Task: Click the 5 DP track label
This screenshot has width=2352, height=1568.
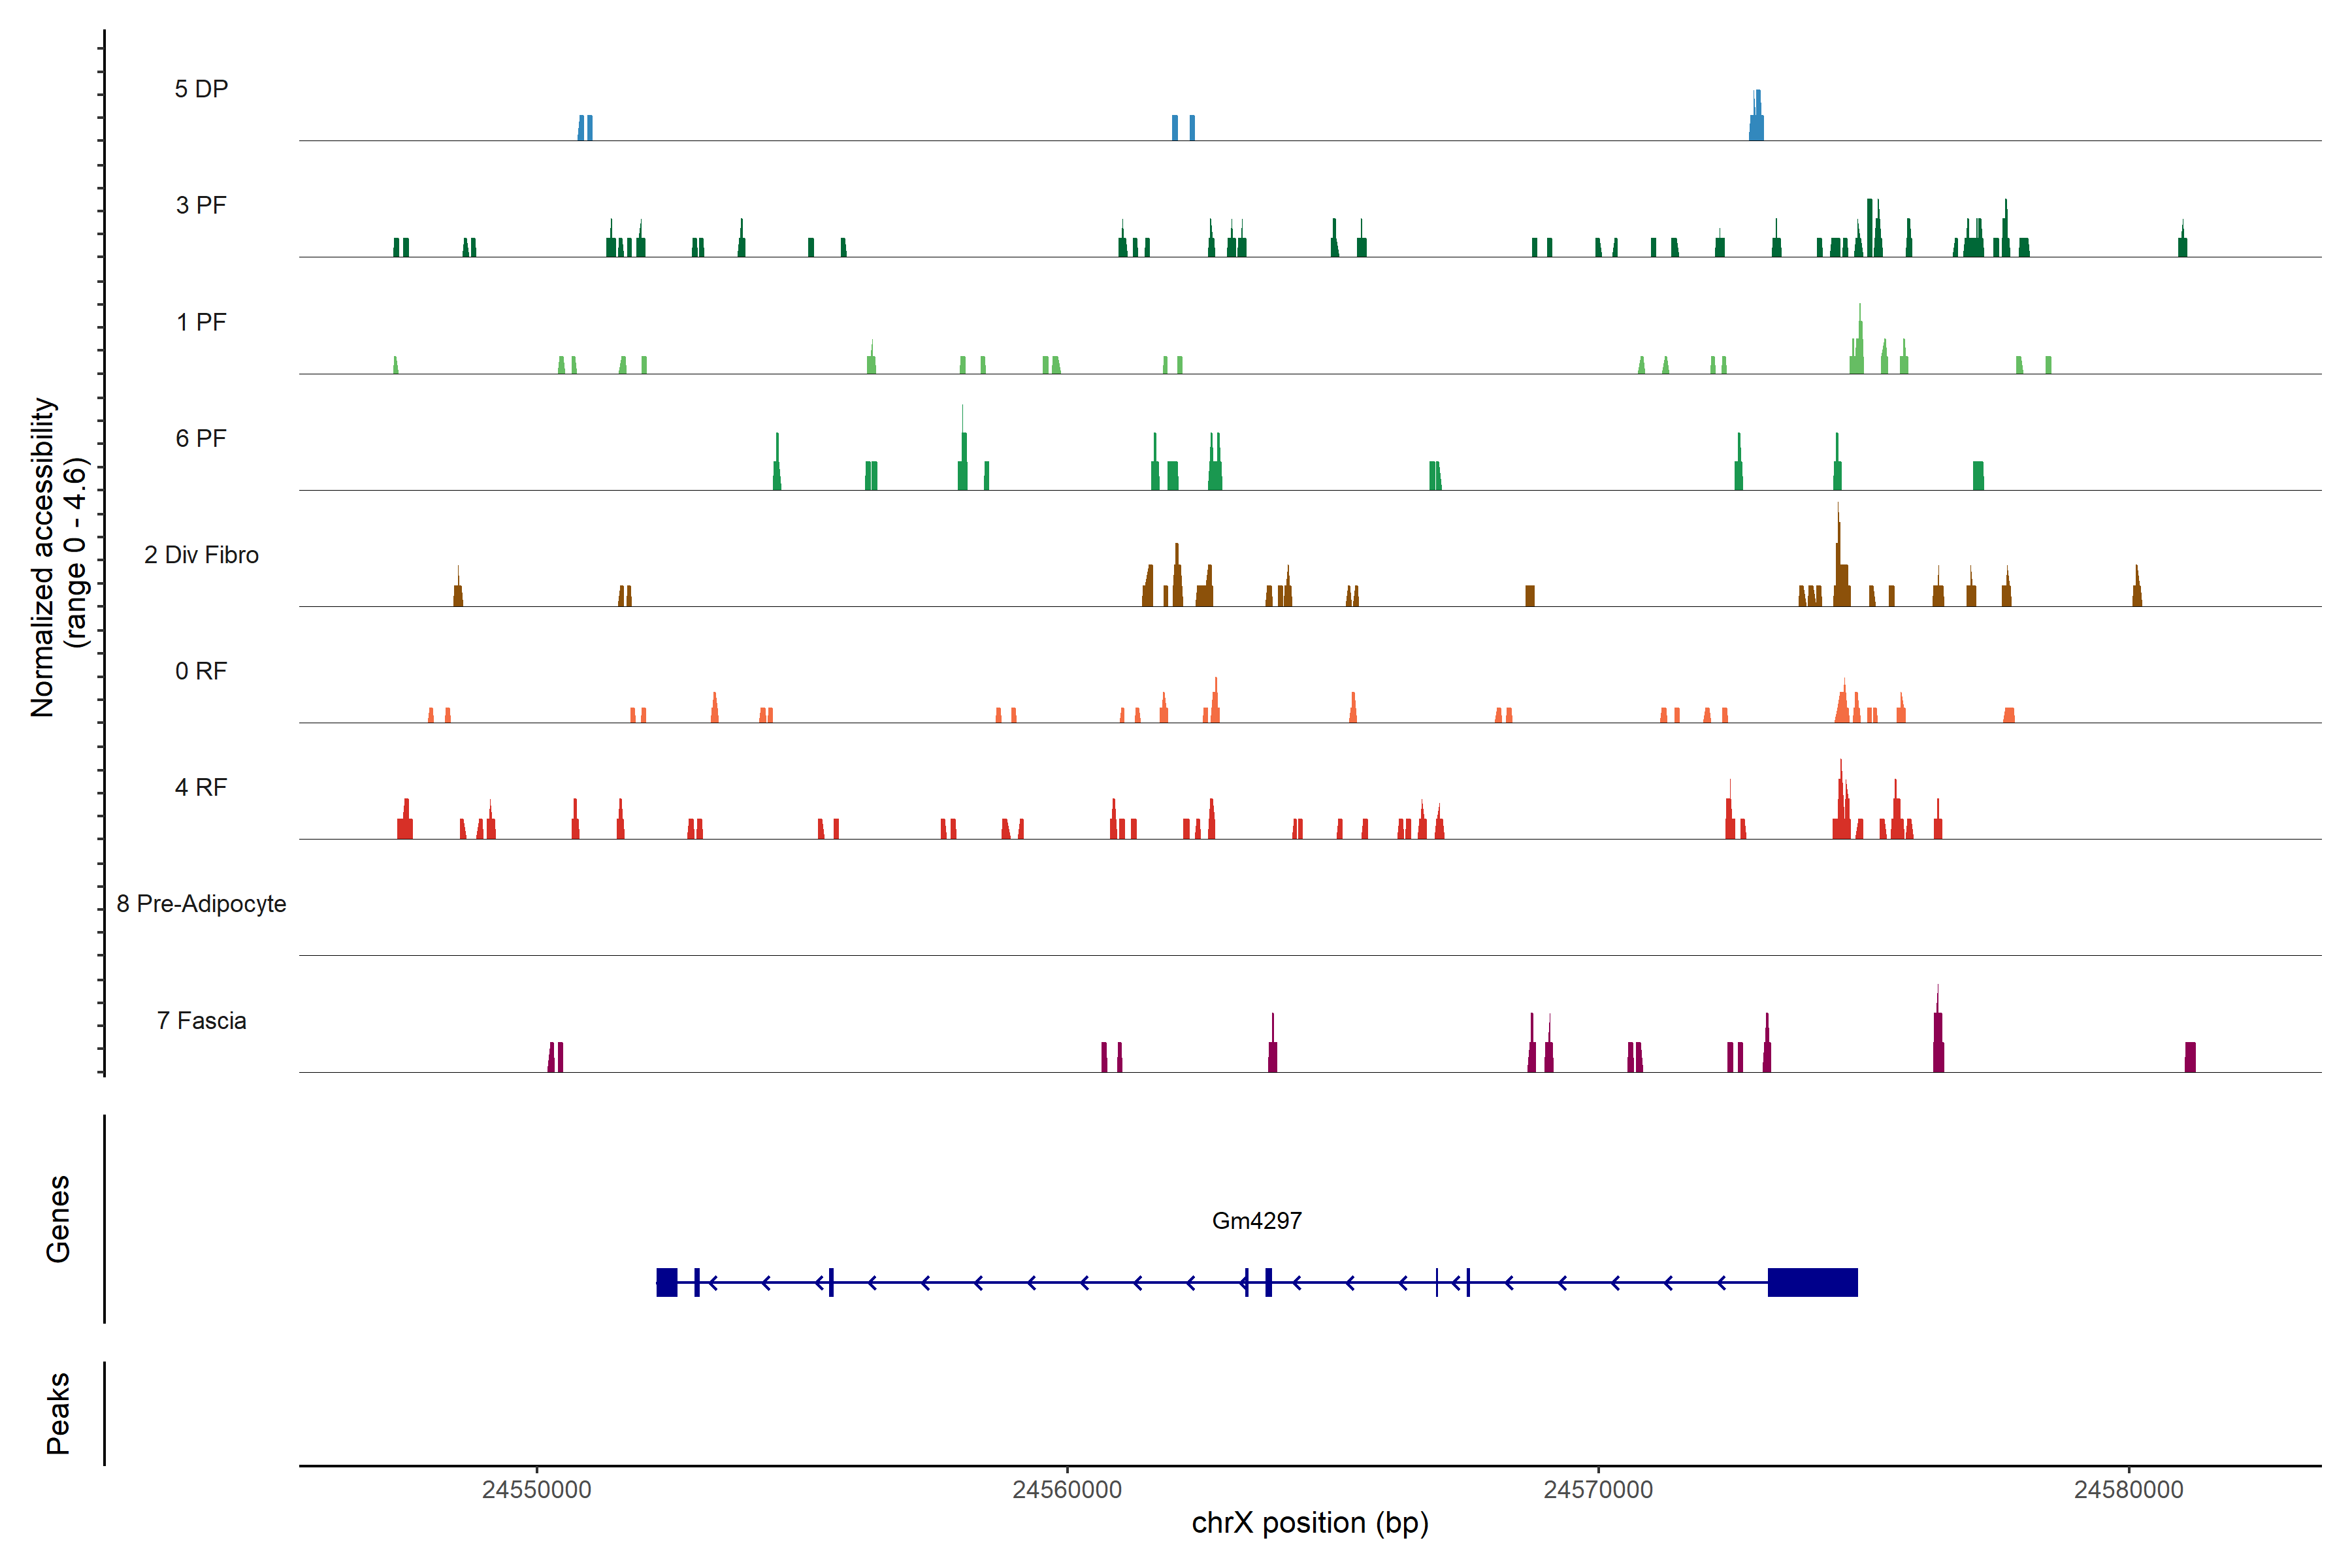Action: pos(201,89)
